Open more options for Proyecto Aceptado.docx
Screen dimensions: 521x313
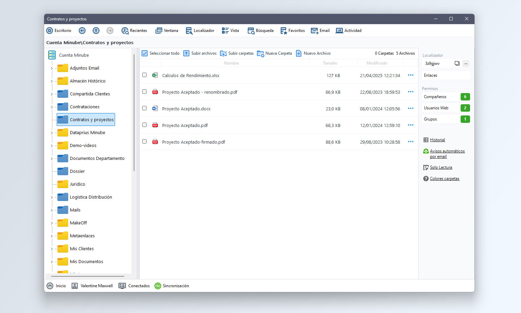[411, 109]
